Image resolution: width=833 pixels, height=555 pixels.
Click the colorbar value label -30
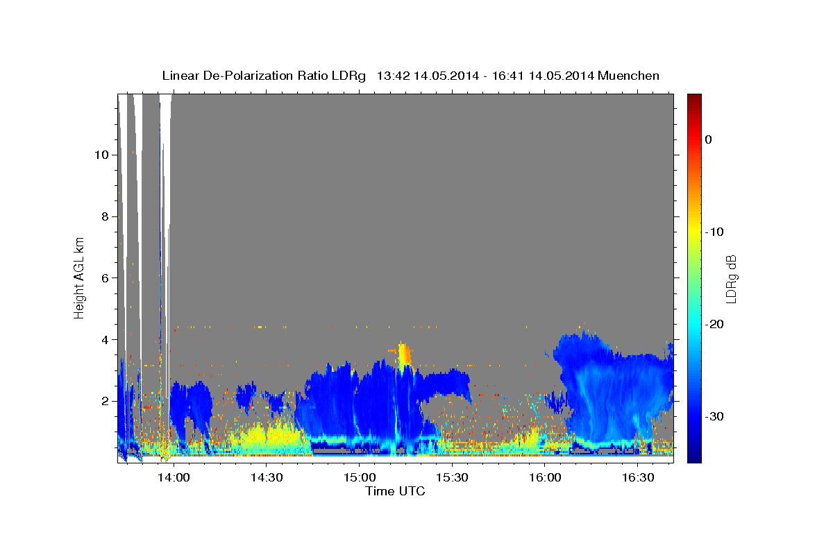coord(715,416)
